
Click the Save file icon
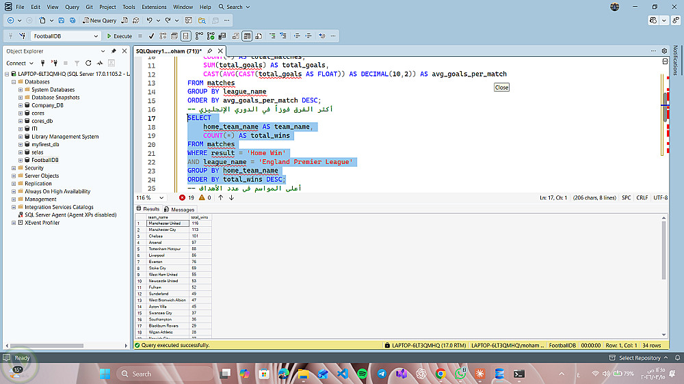pyautogui.click(x=62, y=20)
